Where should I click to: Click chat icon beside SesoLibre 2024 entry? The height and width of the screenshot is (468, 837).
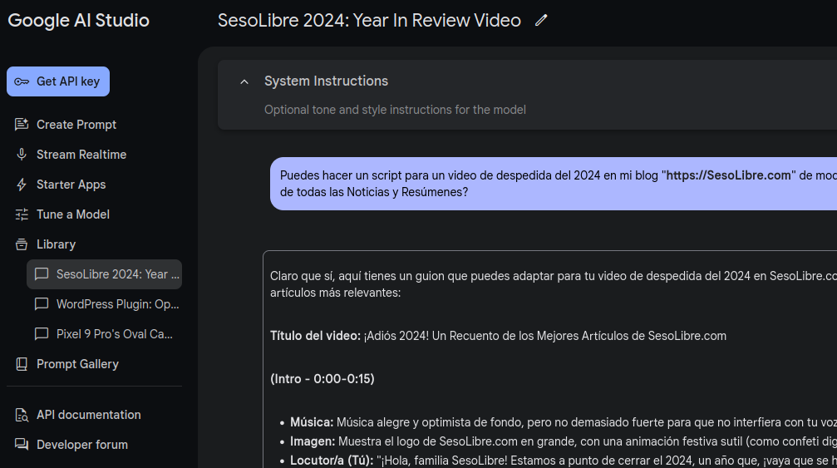tap(41, 274)
